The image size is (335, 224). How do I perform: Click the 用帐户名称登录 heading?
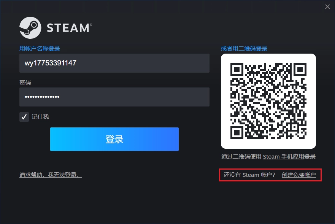[x=40, y=49]
